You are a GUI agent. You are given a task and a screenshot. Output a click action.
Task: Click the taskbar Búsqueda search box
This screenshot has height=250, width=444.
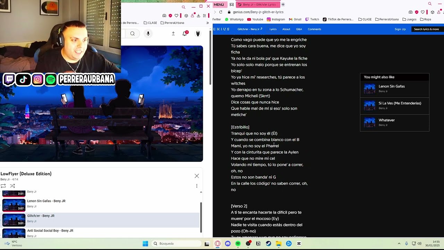(177, 244)
